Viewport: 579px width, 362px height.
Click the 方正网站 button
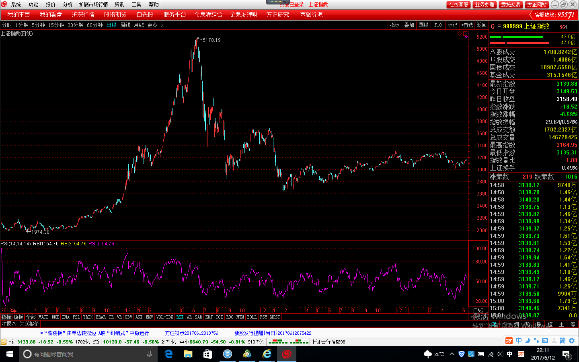point(537,4)
